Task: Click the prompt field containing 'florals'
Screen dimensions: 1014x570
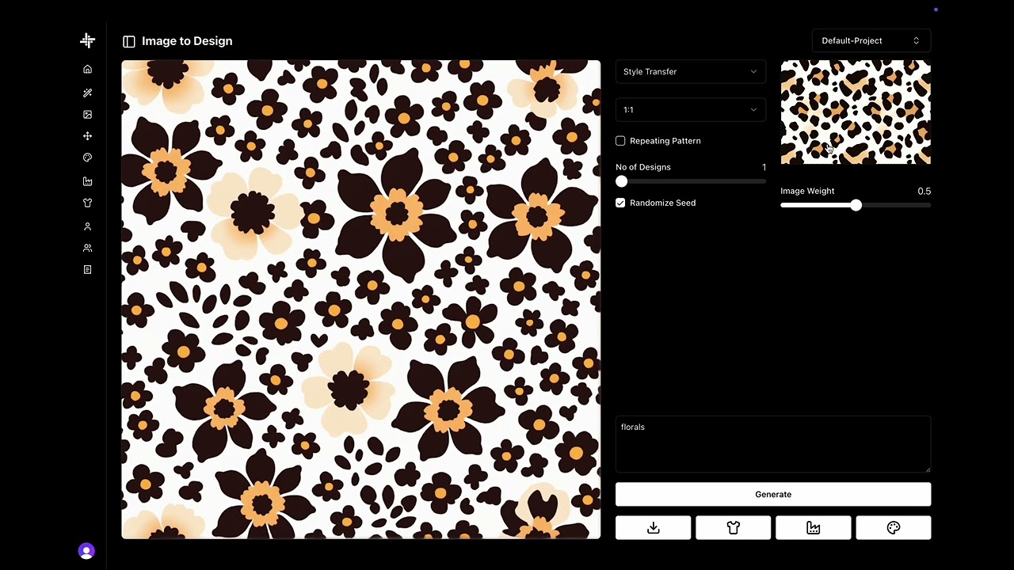Action: point(773,444)
